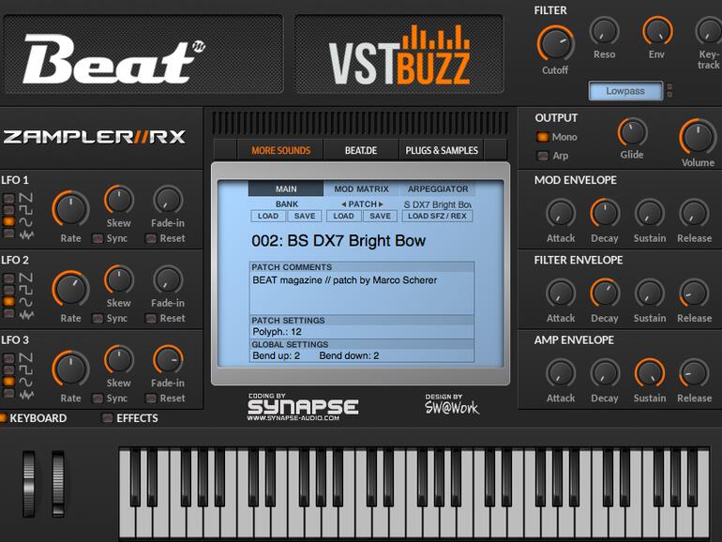Go to next patch arrow
Viewport: 722px width, 542px height.
pyautogui.click(x=381, y=204)
